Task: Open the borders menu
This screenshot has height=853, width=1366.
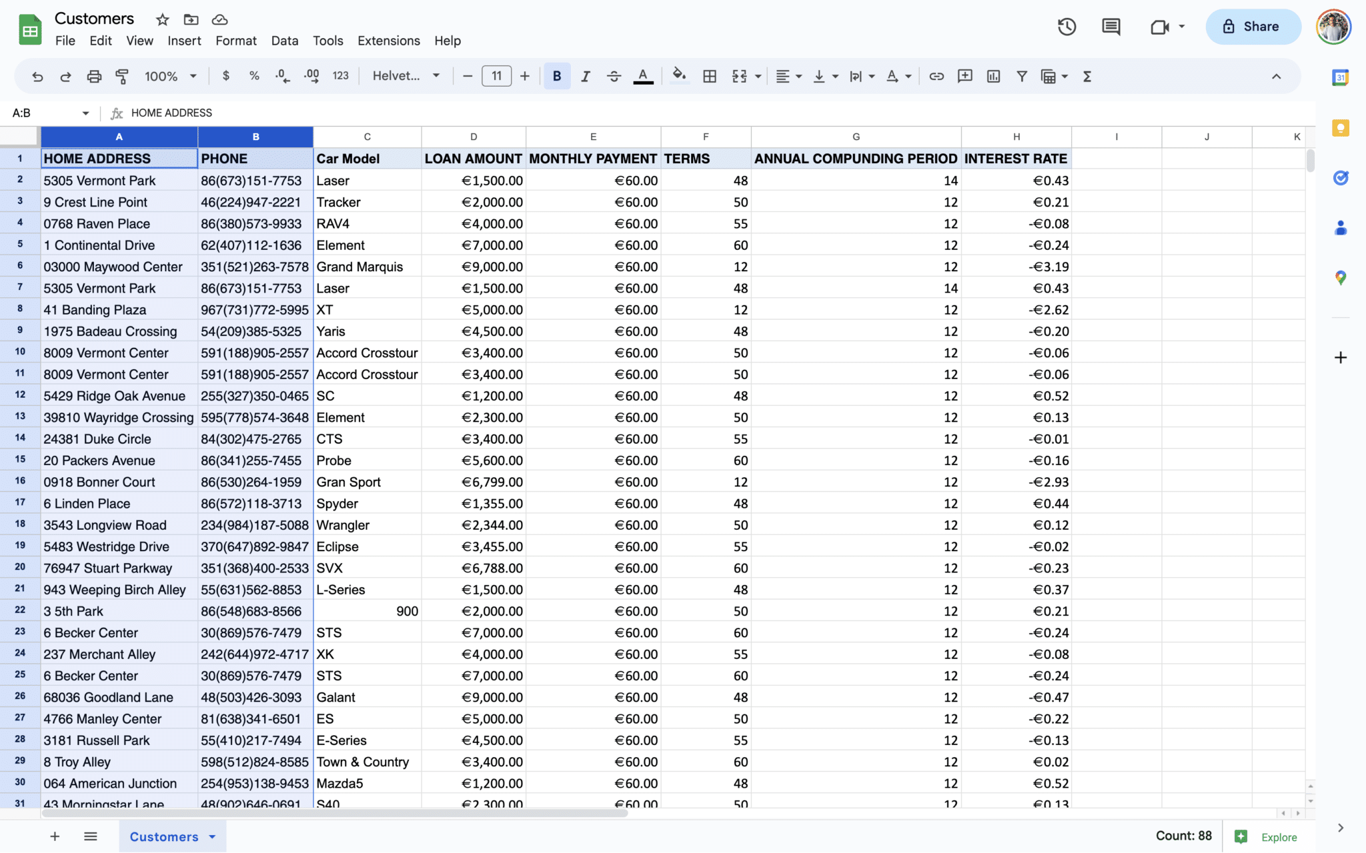Action: click(x=708, y=76)
